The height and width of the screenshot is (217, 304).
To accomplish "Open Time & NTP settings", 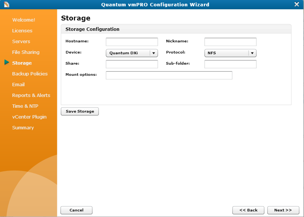I will pos(25,106).
